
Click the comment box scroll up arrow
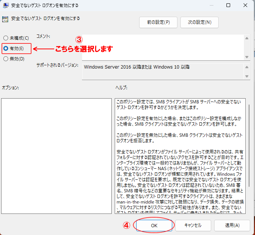pyautogui.click(x=247, y=38)
